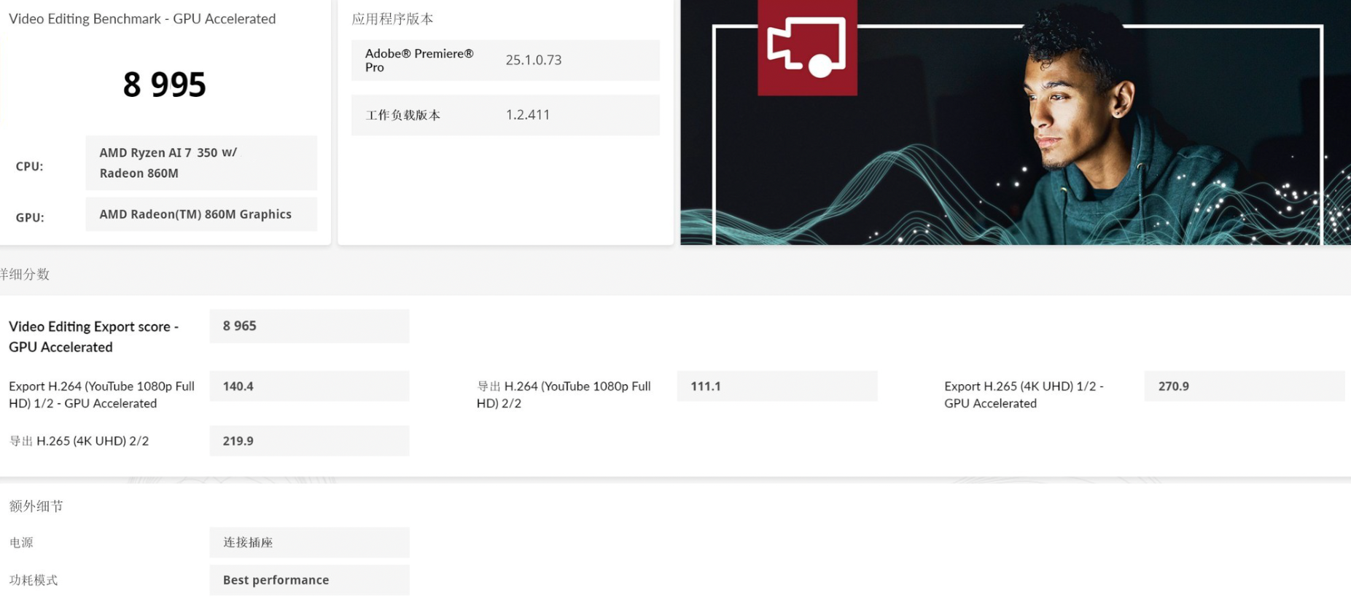The image size is (1351, 610).
Task: Click the export score value 8 965
Action: 309,326
